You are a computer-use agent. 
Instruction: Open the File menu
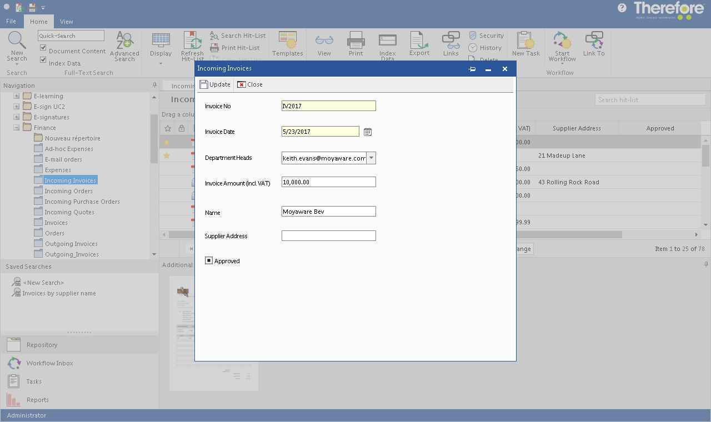(x=11, y=21)
